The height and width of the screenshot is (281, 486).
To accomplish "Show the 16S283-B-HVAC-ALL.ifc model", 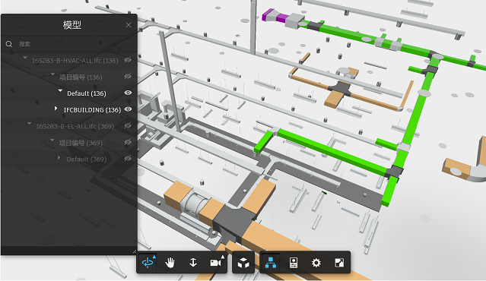I will tap(128, 60).
